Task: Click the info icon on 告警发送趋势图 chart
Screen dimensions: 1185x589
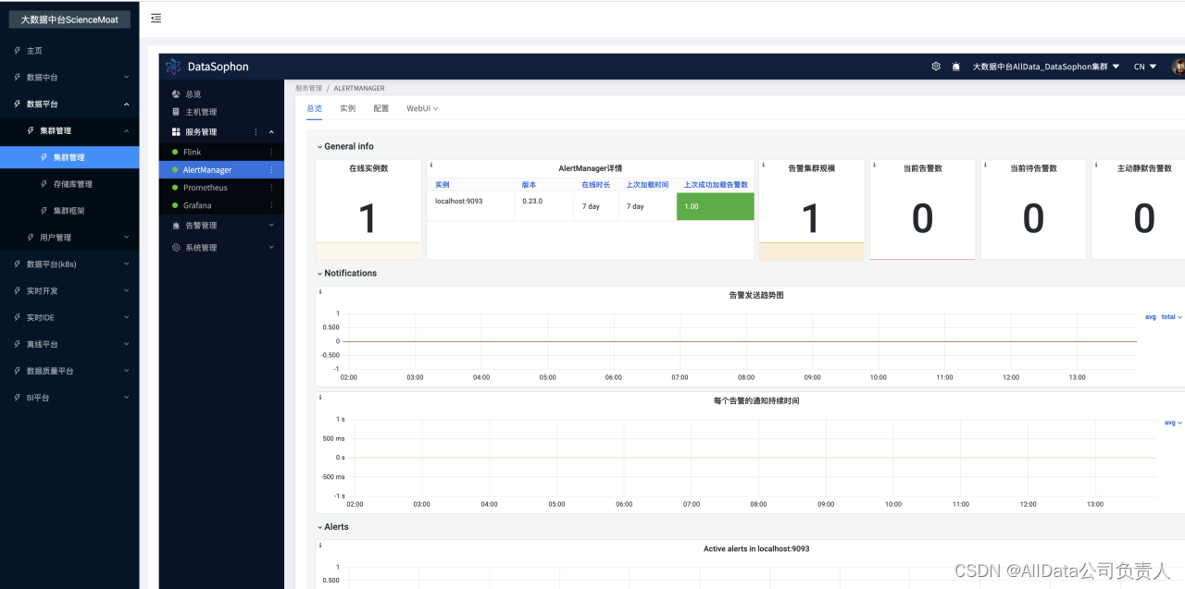Action: click(x=320, y=291)
